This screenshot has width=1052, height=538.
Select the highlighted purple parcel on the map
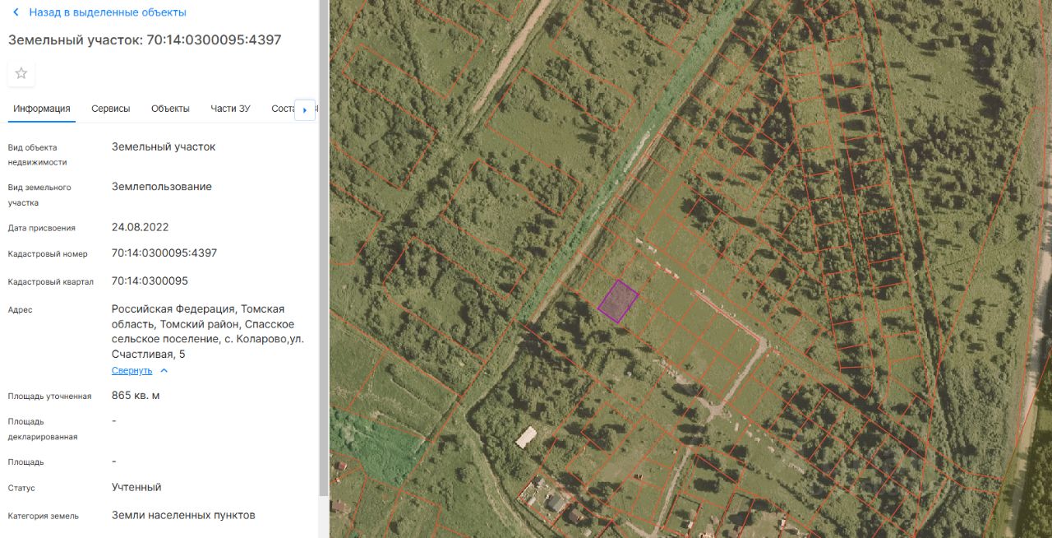point(618,300)
